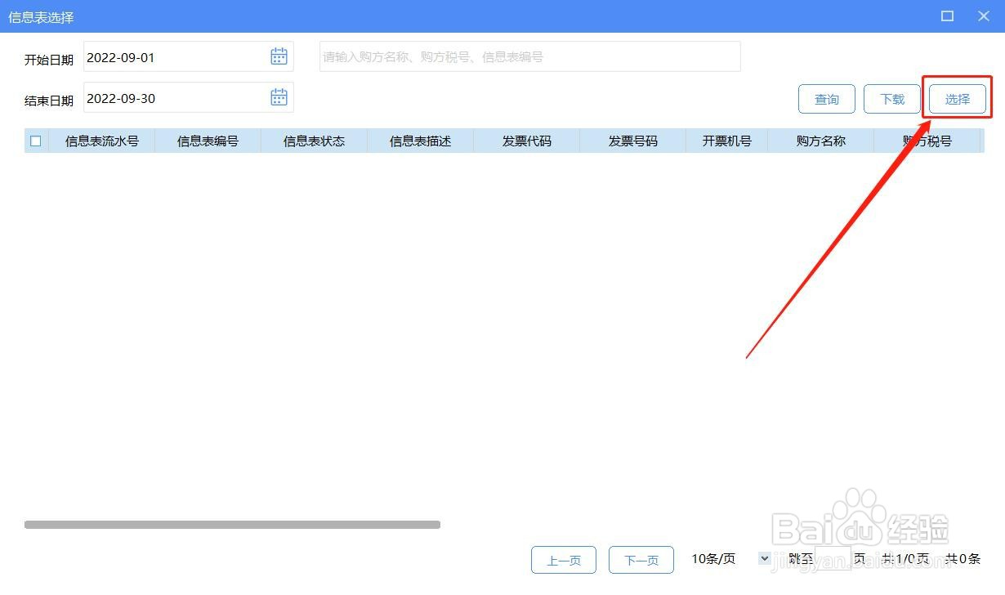The width and height of the screenshot is (1005, 595).
Task: Open the 10条/页 page size dropdown
Action: (712, 559)
